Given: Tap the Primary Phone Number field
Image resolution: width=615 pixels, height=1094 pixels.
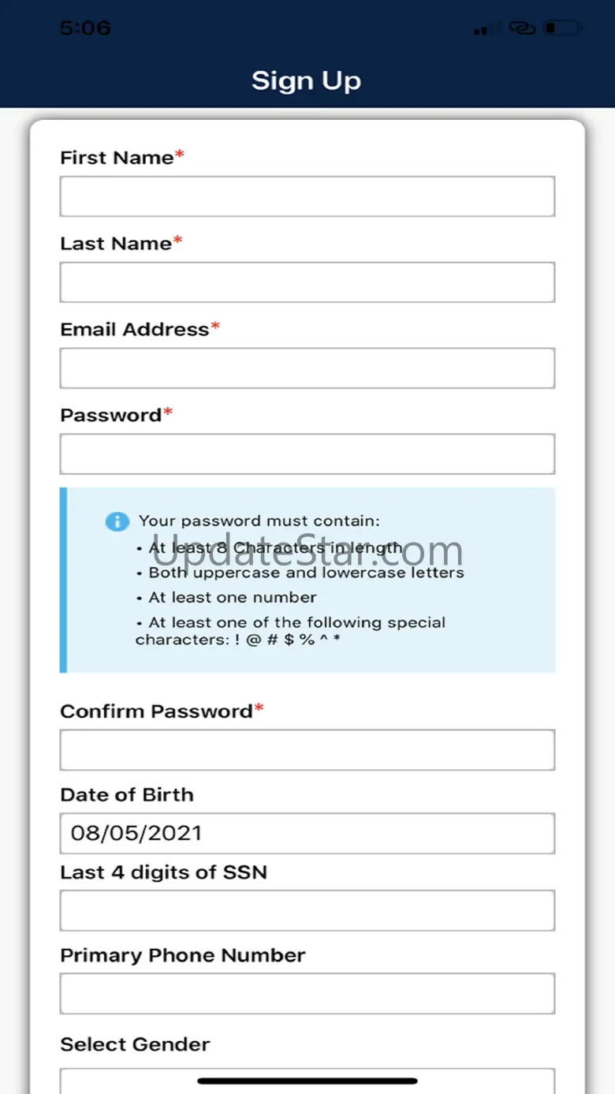Looking at the screenshot, I should 307,994.
